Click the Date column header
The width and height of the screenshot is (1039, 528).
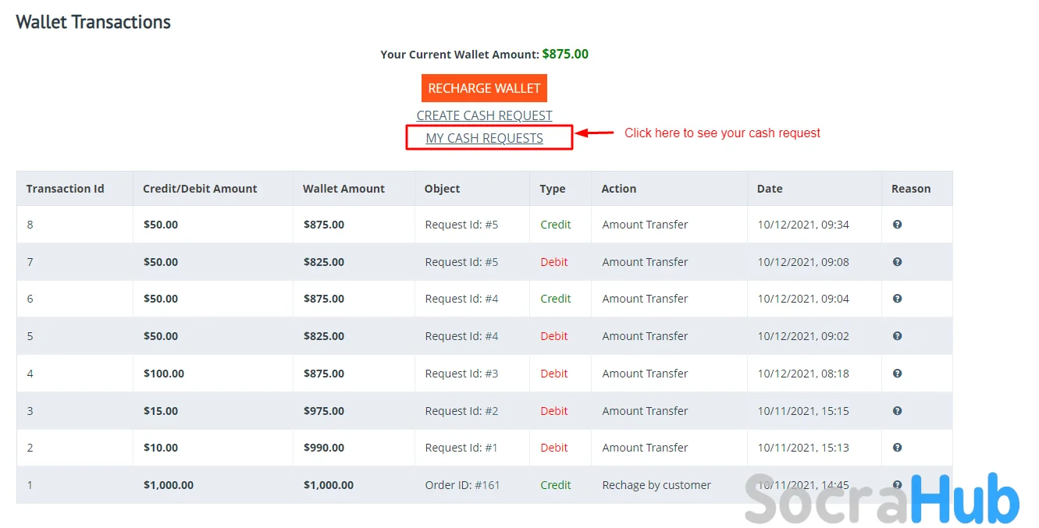(x=770, y=189)
